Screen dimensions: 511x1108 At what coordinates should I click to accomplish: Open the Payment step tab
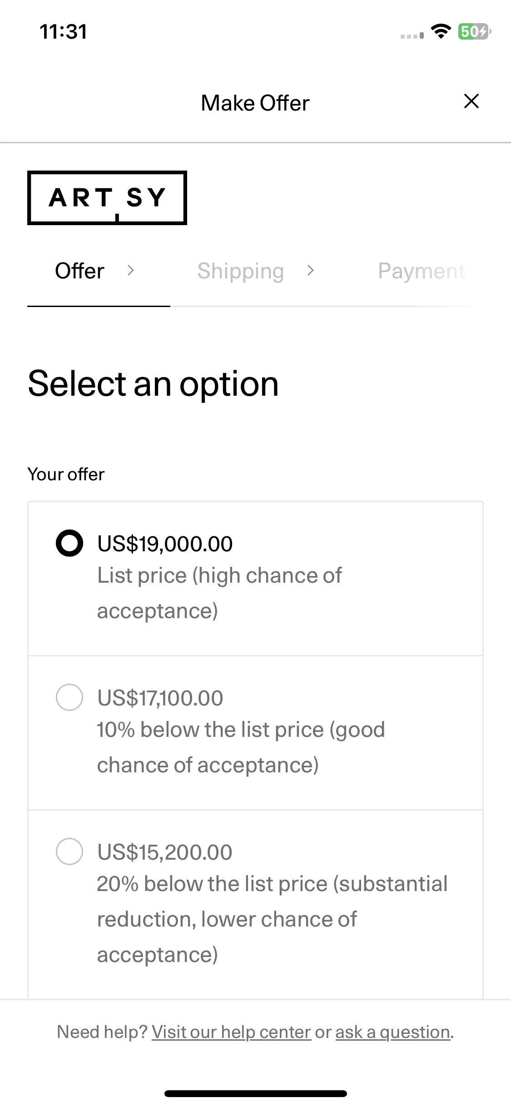tap(422, 272)
